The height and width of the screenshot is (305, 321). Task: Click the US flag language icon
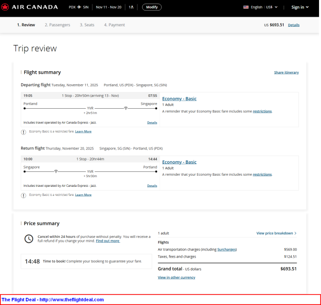tap(246, 7)
